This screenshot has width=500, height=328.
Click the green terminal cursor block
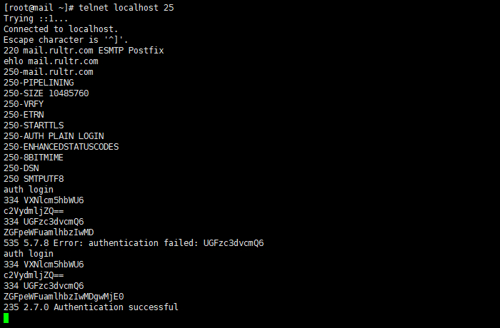[x=6, y=318]
